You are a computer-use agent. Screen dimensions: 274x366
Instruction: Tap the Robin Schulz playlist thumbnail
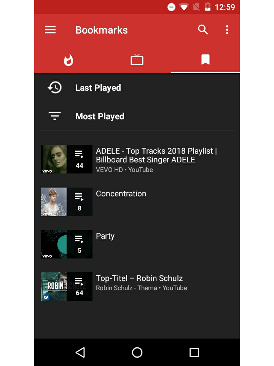pyautogui.click(x=67, y=286)
